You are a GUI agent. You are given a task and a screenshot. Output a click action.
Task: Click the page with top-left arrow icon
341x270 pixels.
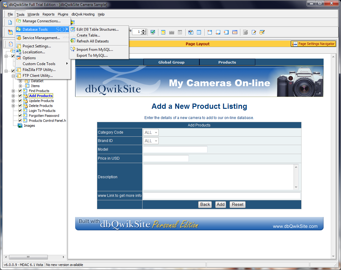[209, 32]
